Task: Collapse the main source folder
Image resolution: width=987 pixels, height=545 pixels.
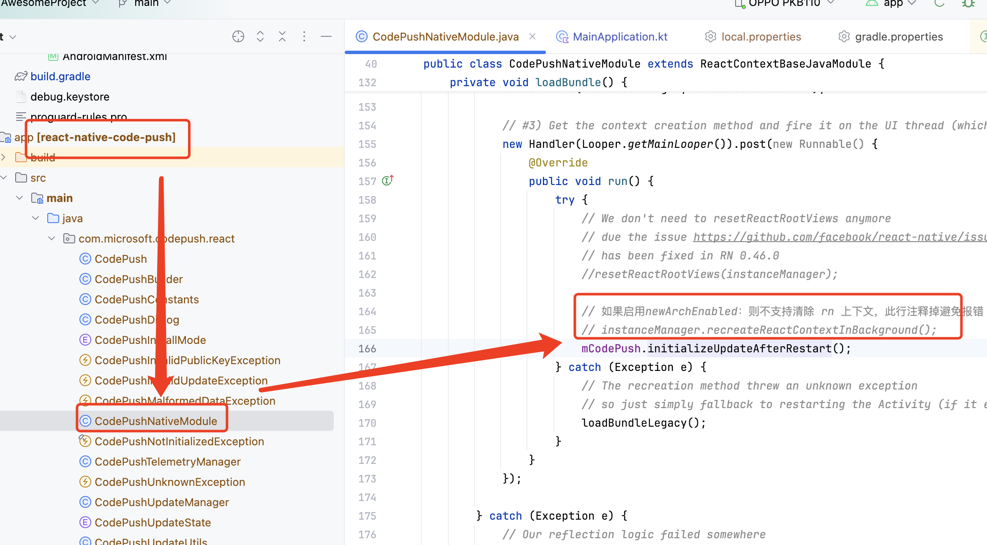Action: coord(19,198)
